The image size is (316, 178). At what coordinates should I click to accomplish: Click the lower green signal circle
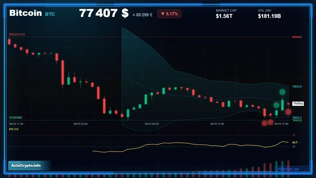click(276, 105)
